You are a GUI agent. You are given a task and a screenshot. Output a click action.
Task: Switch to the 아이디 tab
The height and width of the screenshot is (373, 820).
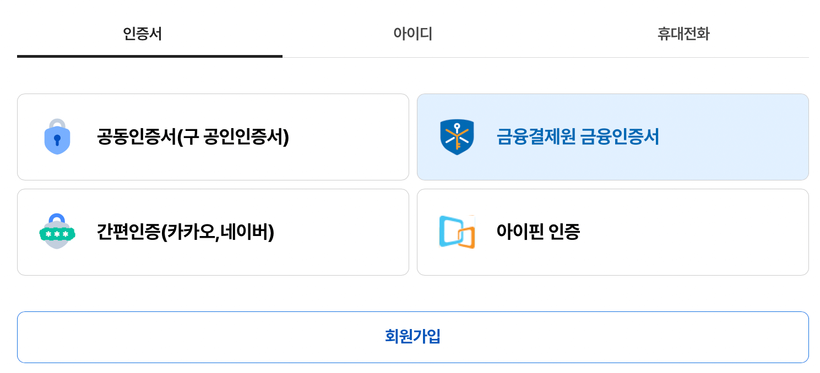pyautogui.click(x=411, y=34)
